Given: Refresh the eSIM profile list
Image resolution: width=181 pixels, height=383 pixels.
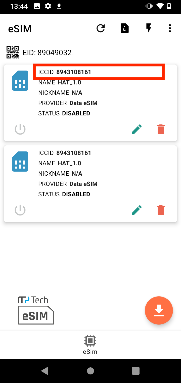Looking at the screenshot, I should coord(101,28).
